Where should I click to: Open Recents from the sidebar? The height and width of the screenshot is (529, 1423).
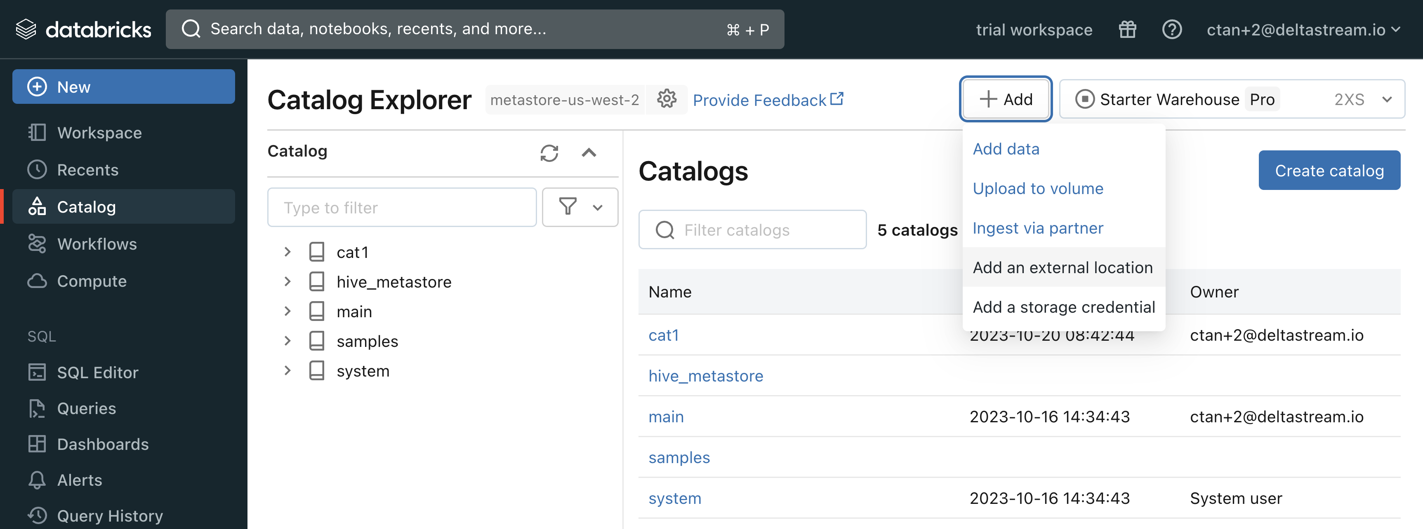[x=124, y=169]
